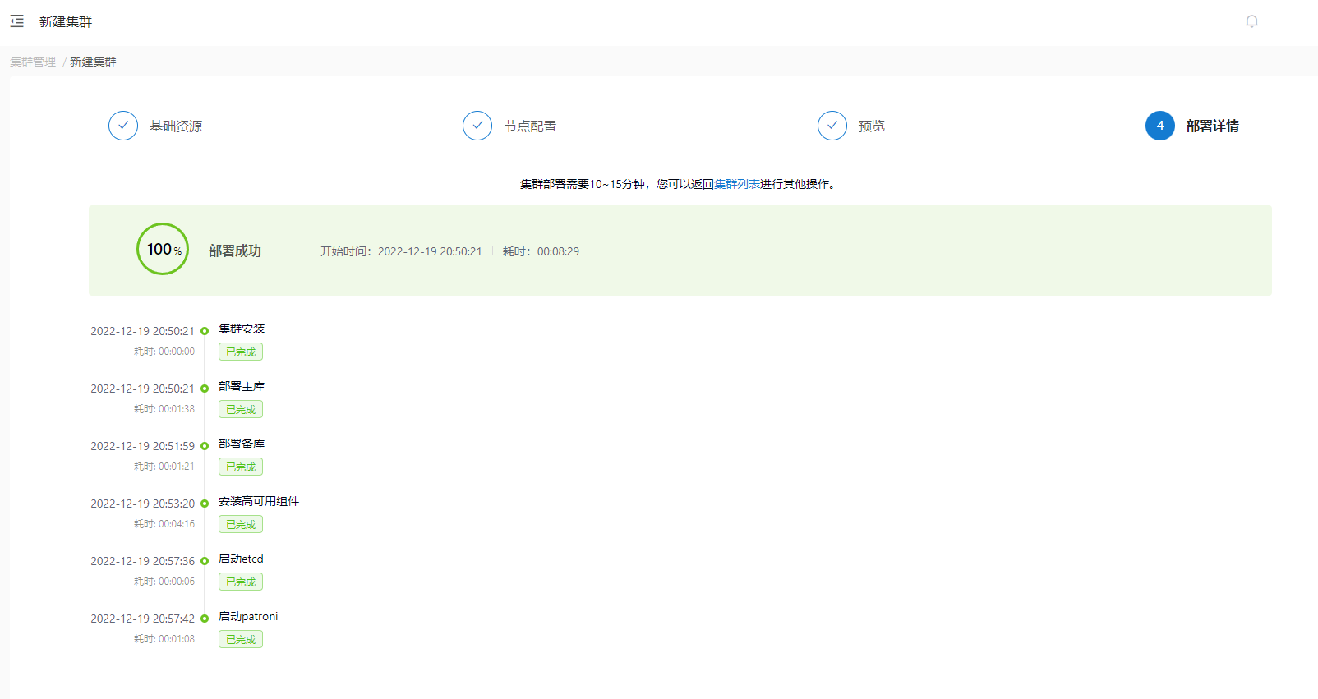Click the 2022-12-19 20:51:59 timestamp
The height and width of the screenshot is (699, 1318).
point(142,446)
